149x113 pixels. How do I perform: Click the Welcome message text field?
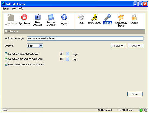[85, 38]
